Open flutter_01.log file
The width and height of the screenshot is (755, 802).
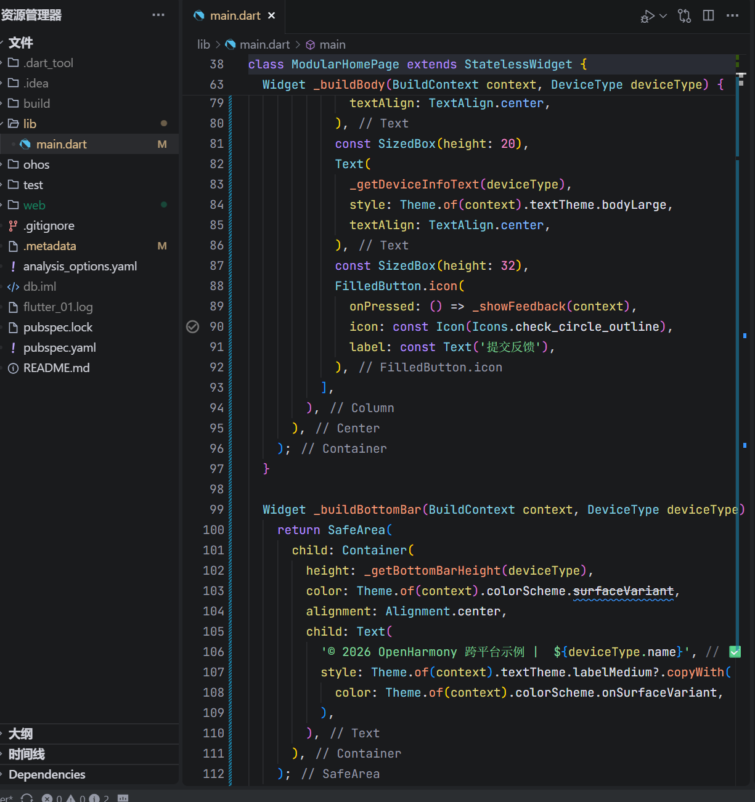click(89, 307)
